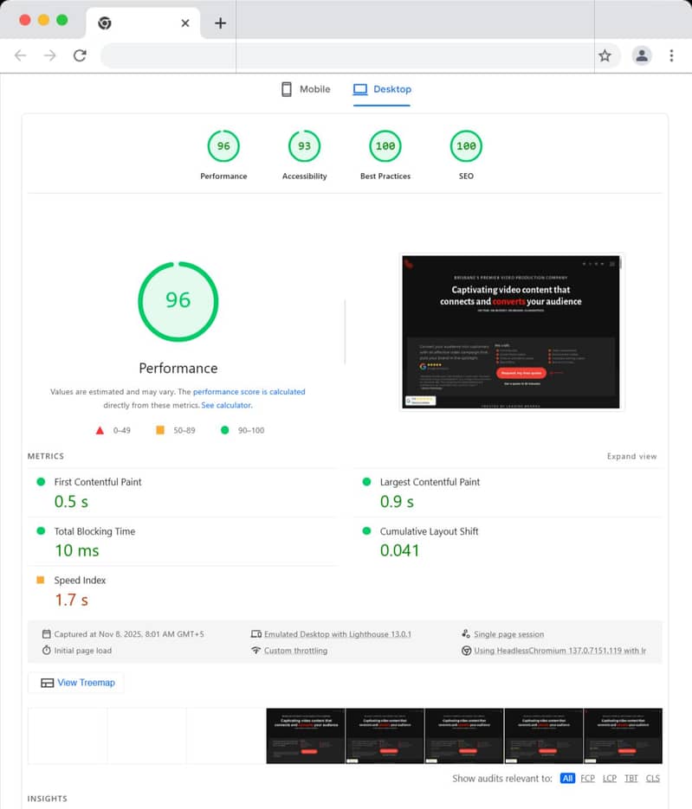The height and width of the screenshot is (809, 692).
Task: Click the red triangle 0–49 legend icon
Action: coord(100,430)
